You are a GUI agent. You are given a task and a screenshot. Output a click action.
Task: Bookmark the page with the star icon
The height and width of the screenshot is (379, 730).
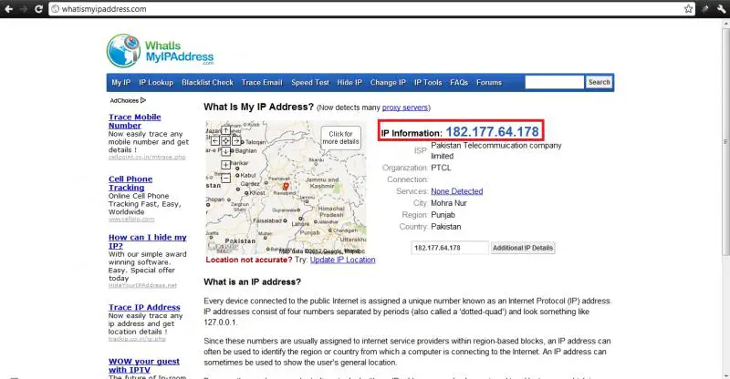(x=689, y=9)
